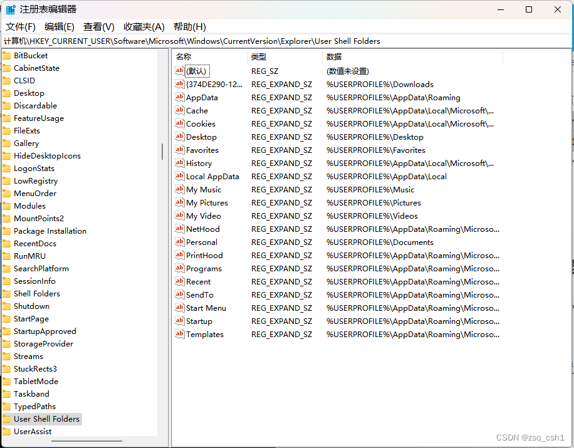Click data %USERPROFILE%\Videos
The width and height of the screenshot is (574, 448).
372,216
